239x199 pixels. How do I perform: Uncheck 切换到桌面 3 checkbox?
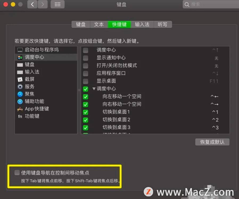point(85,128)
